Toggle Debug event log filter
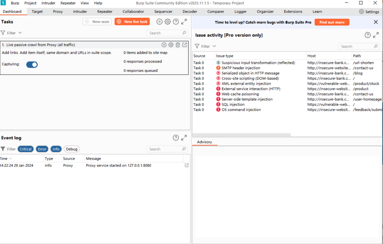 pos(71,149)
